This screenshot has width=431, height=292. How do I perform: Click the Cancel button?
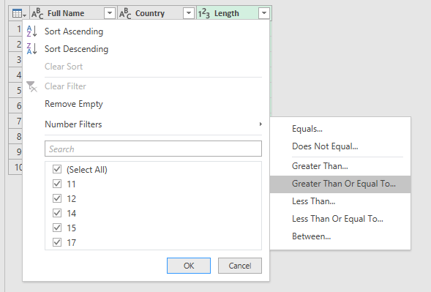[240, 266]
